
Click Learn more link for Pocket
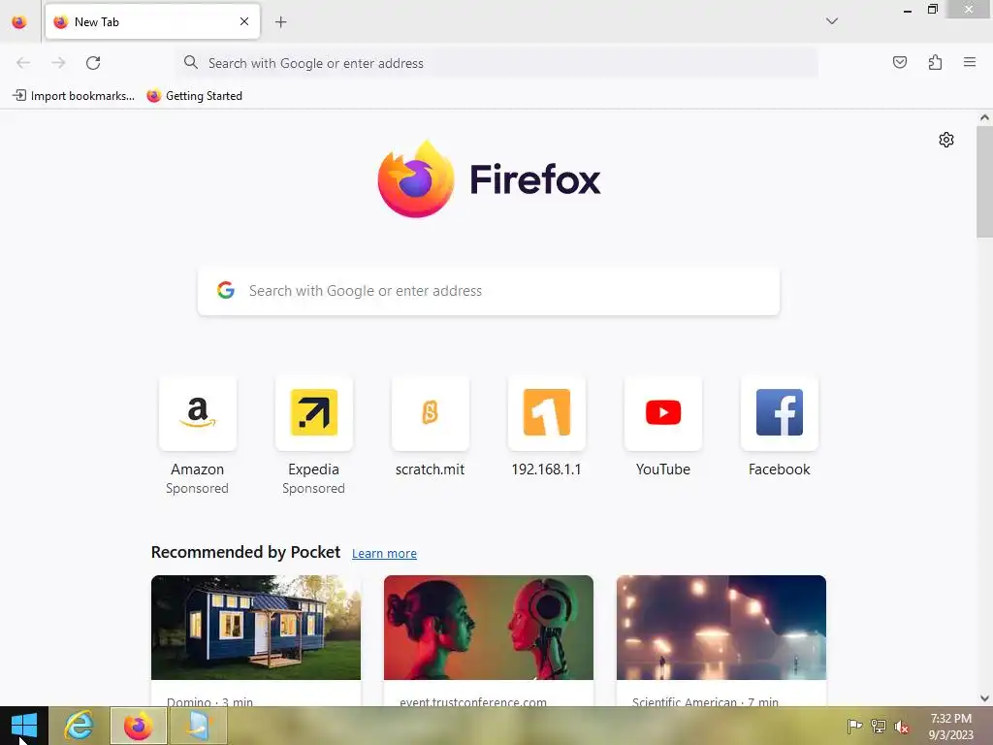384,553
